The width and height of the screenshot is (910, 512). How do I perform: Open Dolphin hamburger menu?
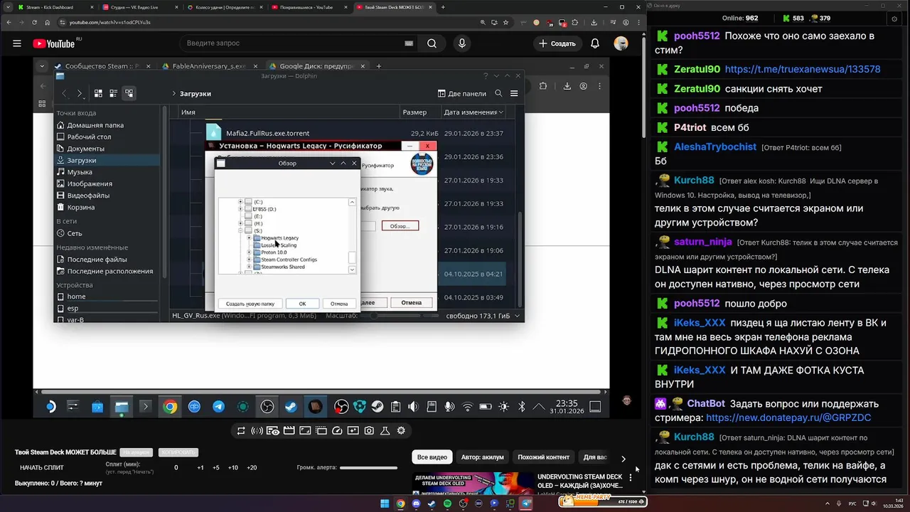(x=514, y=93)
